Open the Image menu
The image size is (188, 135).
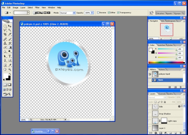(x=15, y=8)
